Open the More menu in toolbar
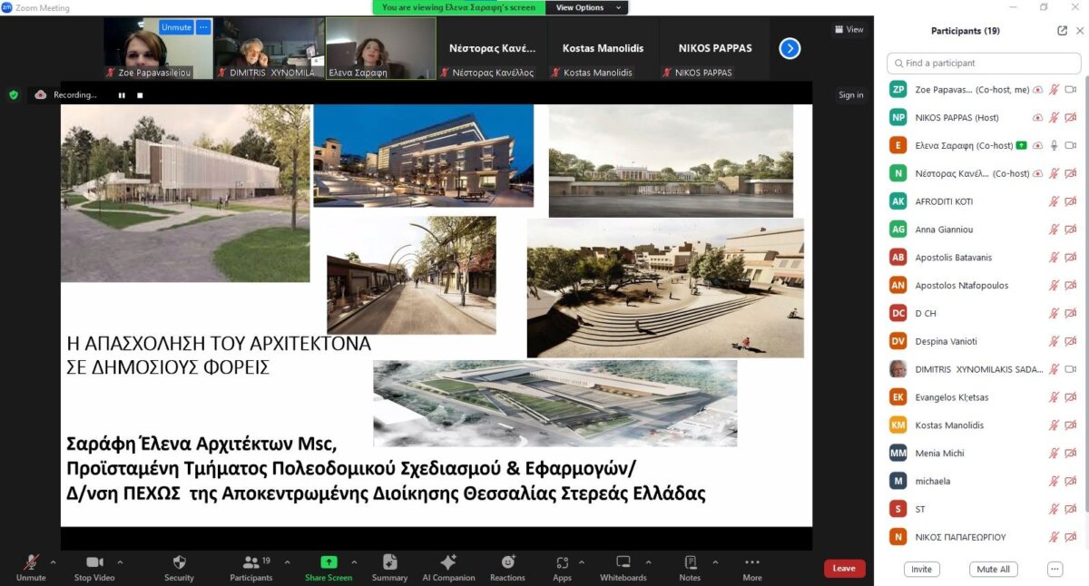Screen dimensions: 1089x586 coord(751,563)
